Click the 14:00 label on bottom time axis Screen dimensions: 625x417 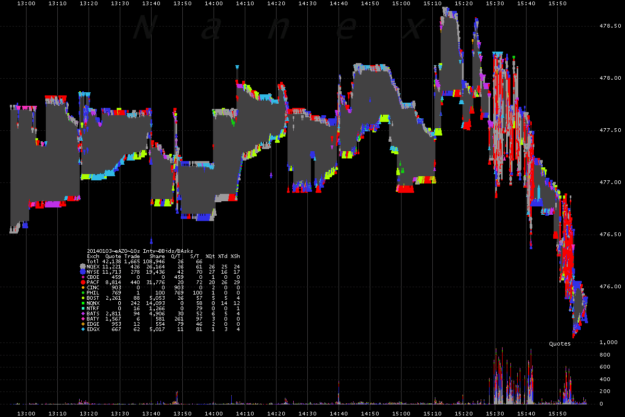tap(214, 413)
